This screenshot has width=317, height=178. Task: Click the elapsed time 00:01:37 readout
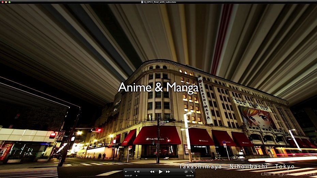129,176
